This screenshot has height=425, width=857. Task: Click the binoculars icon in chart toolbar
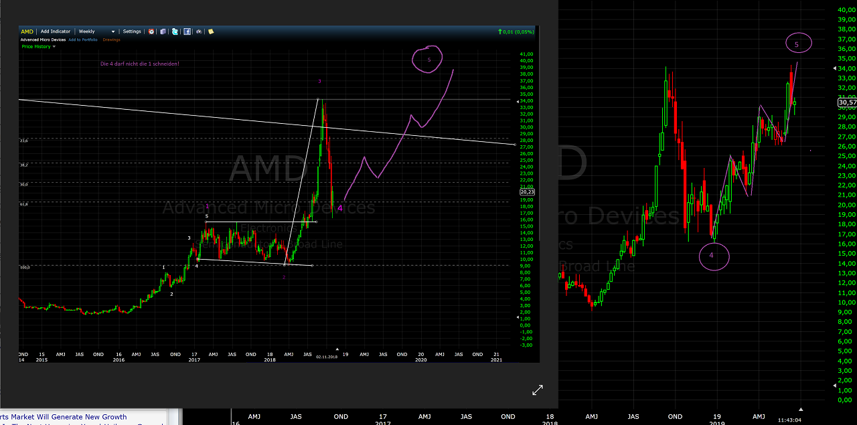tap(199, 31)
